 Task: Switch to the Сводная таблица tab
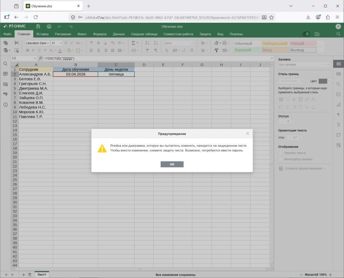144,34
